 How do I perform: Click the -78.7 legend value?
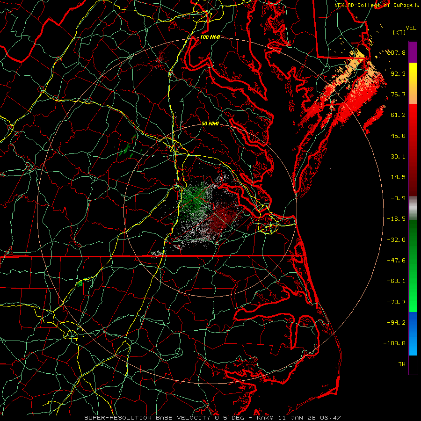[x=397, y=302]
